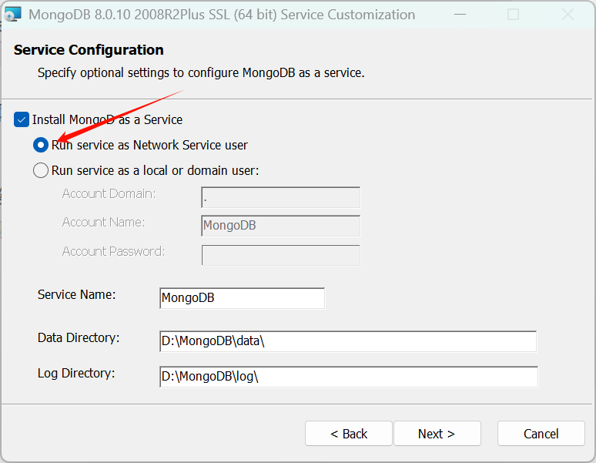
Task: Click the Service Name input box
Action: tap(242, 298)
